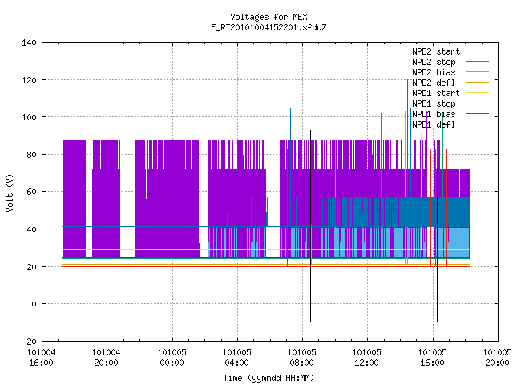Click the x-axis tick '101005 00:00'
The width and height of the screenshot is (513, 385).
[172, 358]
